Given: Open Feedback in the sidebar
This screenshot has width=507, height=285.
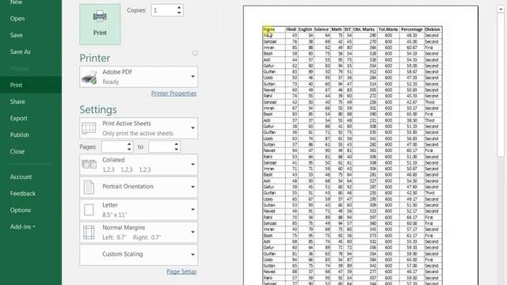Looking at the screenshot, I should point(23,193).
